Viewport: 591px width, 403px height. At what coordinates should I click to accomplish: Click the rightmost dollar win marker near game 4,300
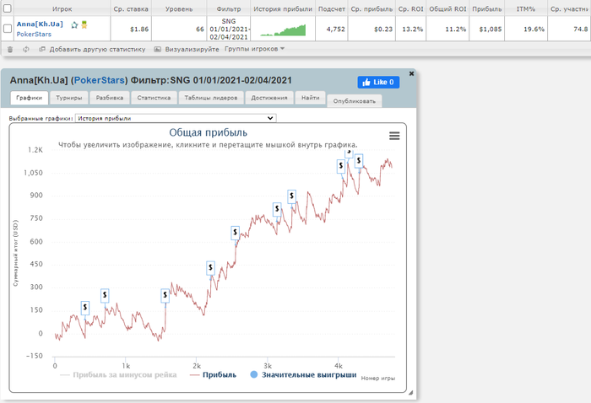click(359, 161)
